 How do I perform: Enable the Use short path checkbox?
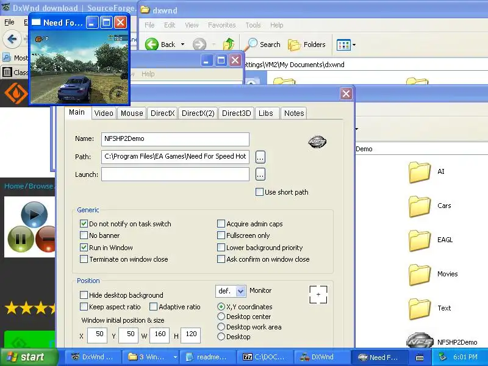[x=259, y=192]
